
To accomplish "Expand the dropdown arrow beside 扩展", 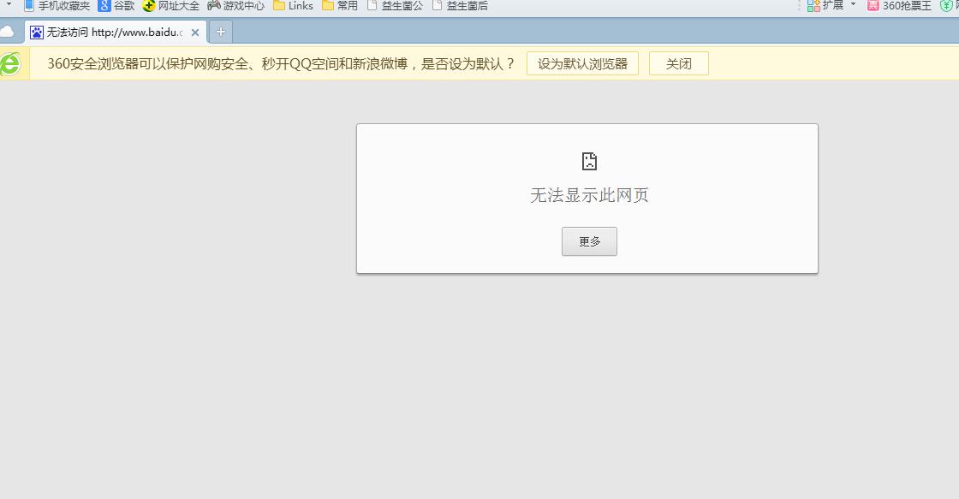I will point(853,4).
